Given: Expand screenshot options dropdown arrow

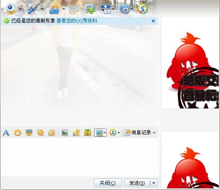Looking at the screenshot, I should click(105, 133).
